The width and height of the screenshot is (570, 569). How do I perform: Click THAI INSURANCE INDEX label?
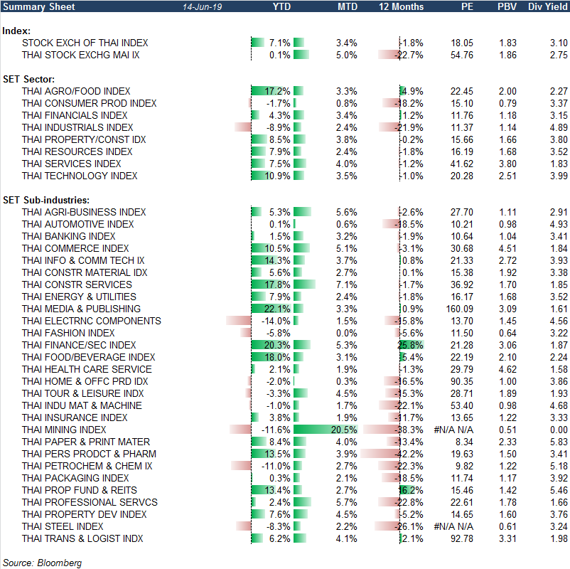[x=75, y=418]
